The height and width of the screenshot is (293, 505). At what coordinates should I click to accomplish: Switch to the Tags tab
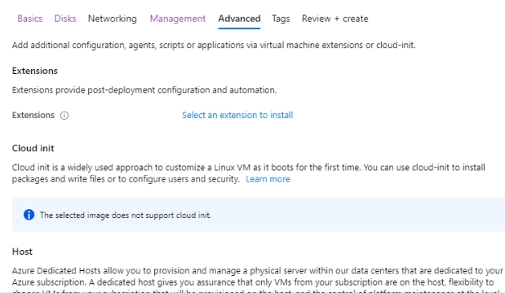coord(281,19)
